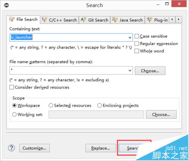The image size is (189, 161).
Task: Switch to Java Search tab
Action: tap(127, 20)
